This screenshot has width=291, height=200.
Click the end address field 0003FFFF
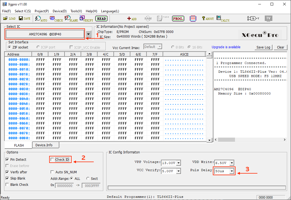[x=91, y=186]
